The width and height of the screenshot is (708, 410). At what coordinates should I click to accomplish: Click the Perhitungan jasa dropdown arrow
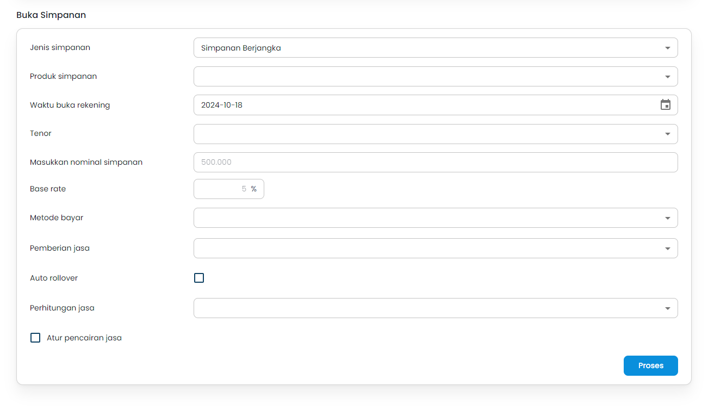[668, 308]
